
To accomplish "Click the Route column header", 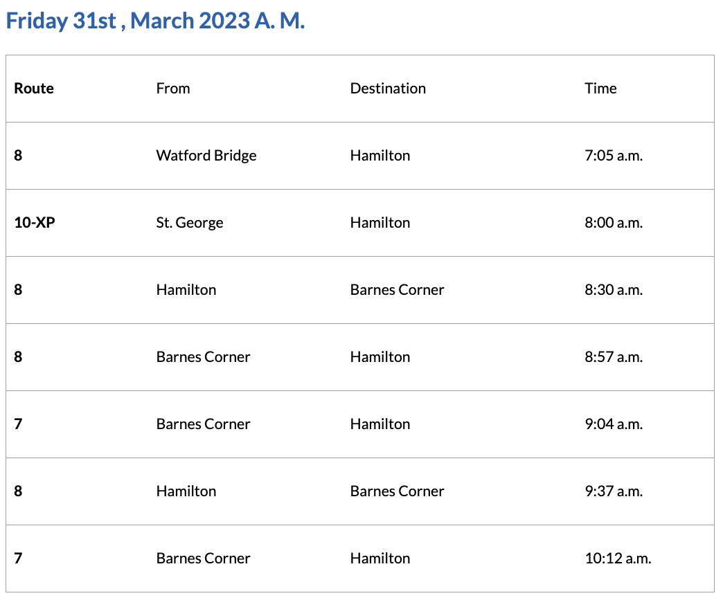I will coord(34,89).
